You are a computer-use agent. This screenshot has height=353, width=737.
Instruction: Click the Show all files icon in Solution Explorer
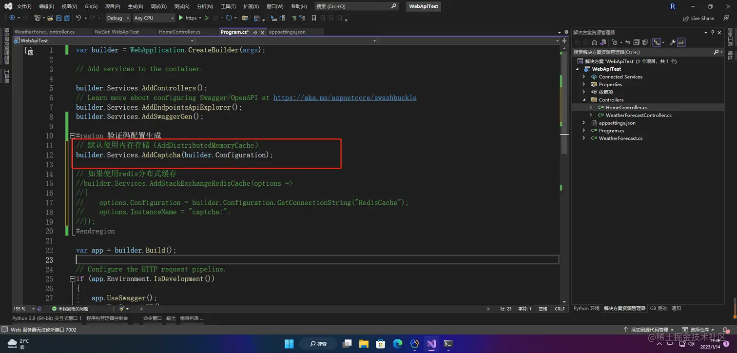(x=645, y=42)
